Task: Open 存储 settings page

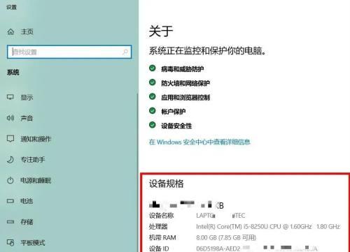Action: (27, 222)
